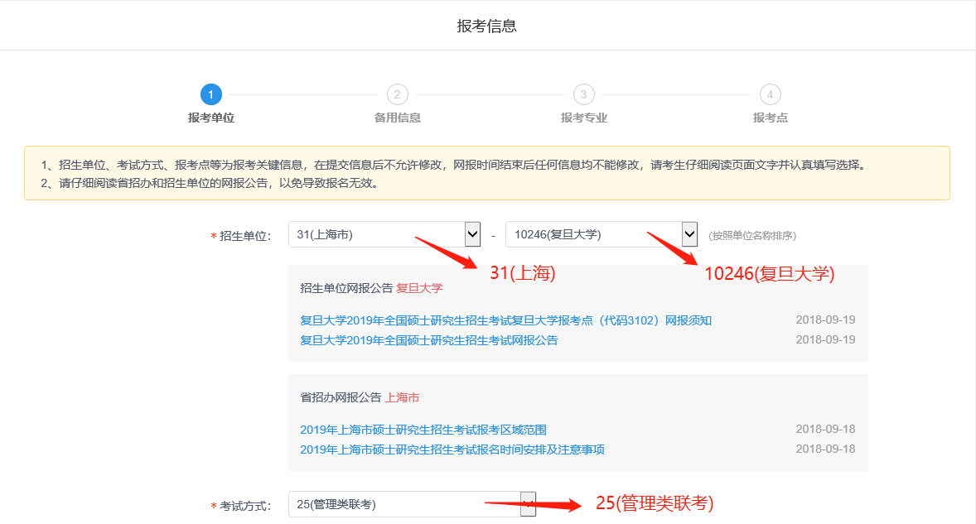Screen dimensions: 976x524
Task: Click the arrow on the 10246(复旦大学) dropdown
Action: pyautogui.click(x=689, y=234)
